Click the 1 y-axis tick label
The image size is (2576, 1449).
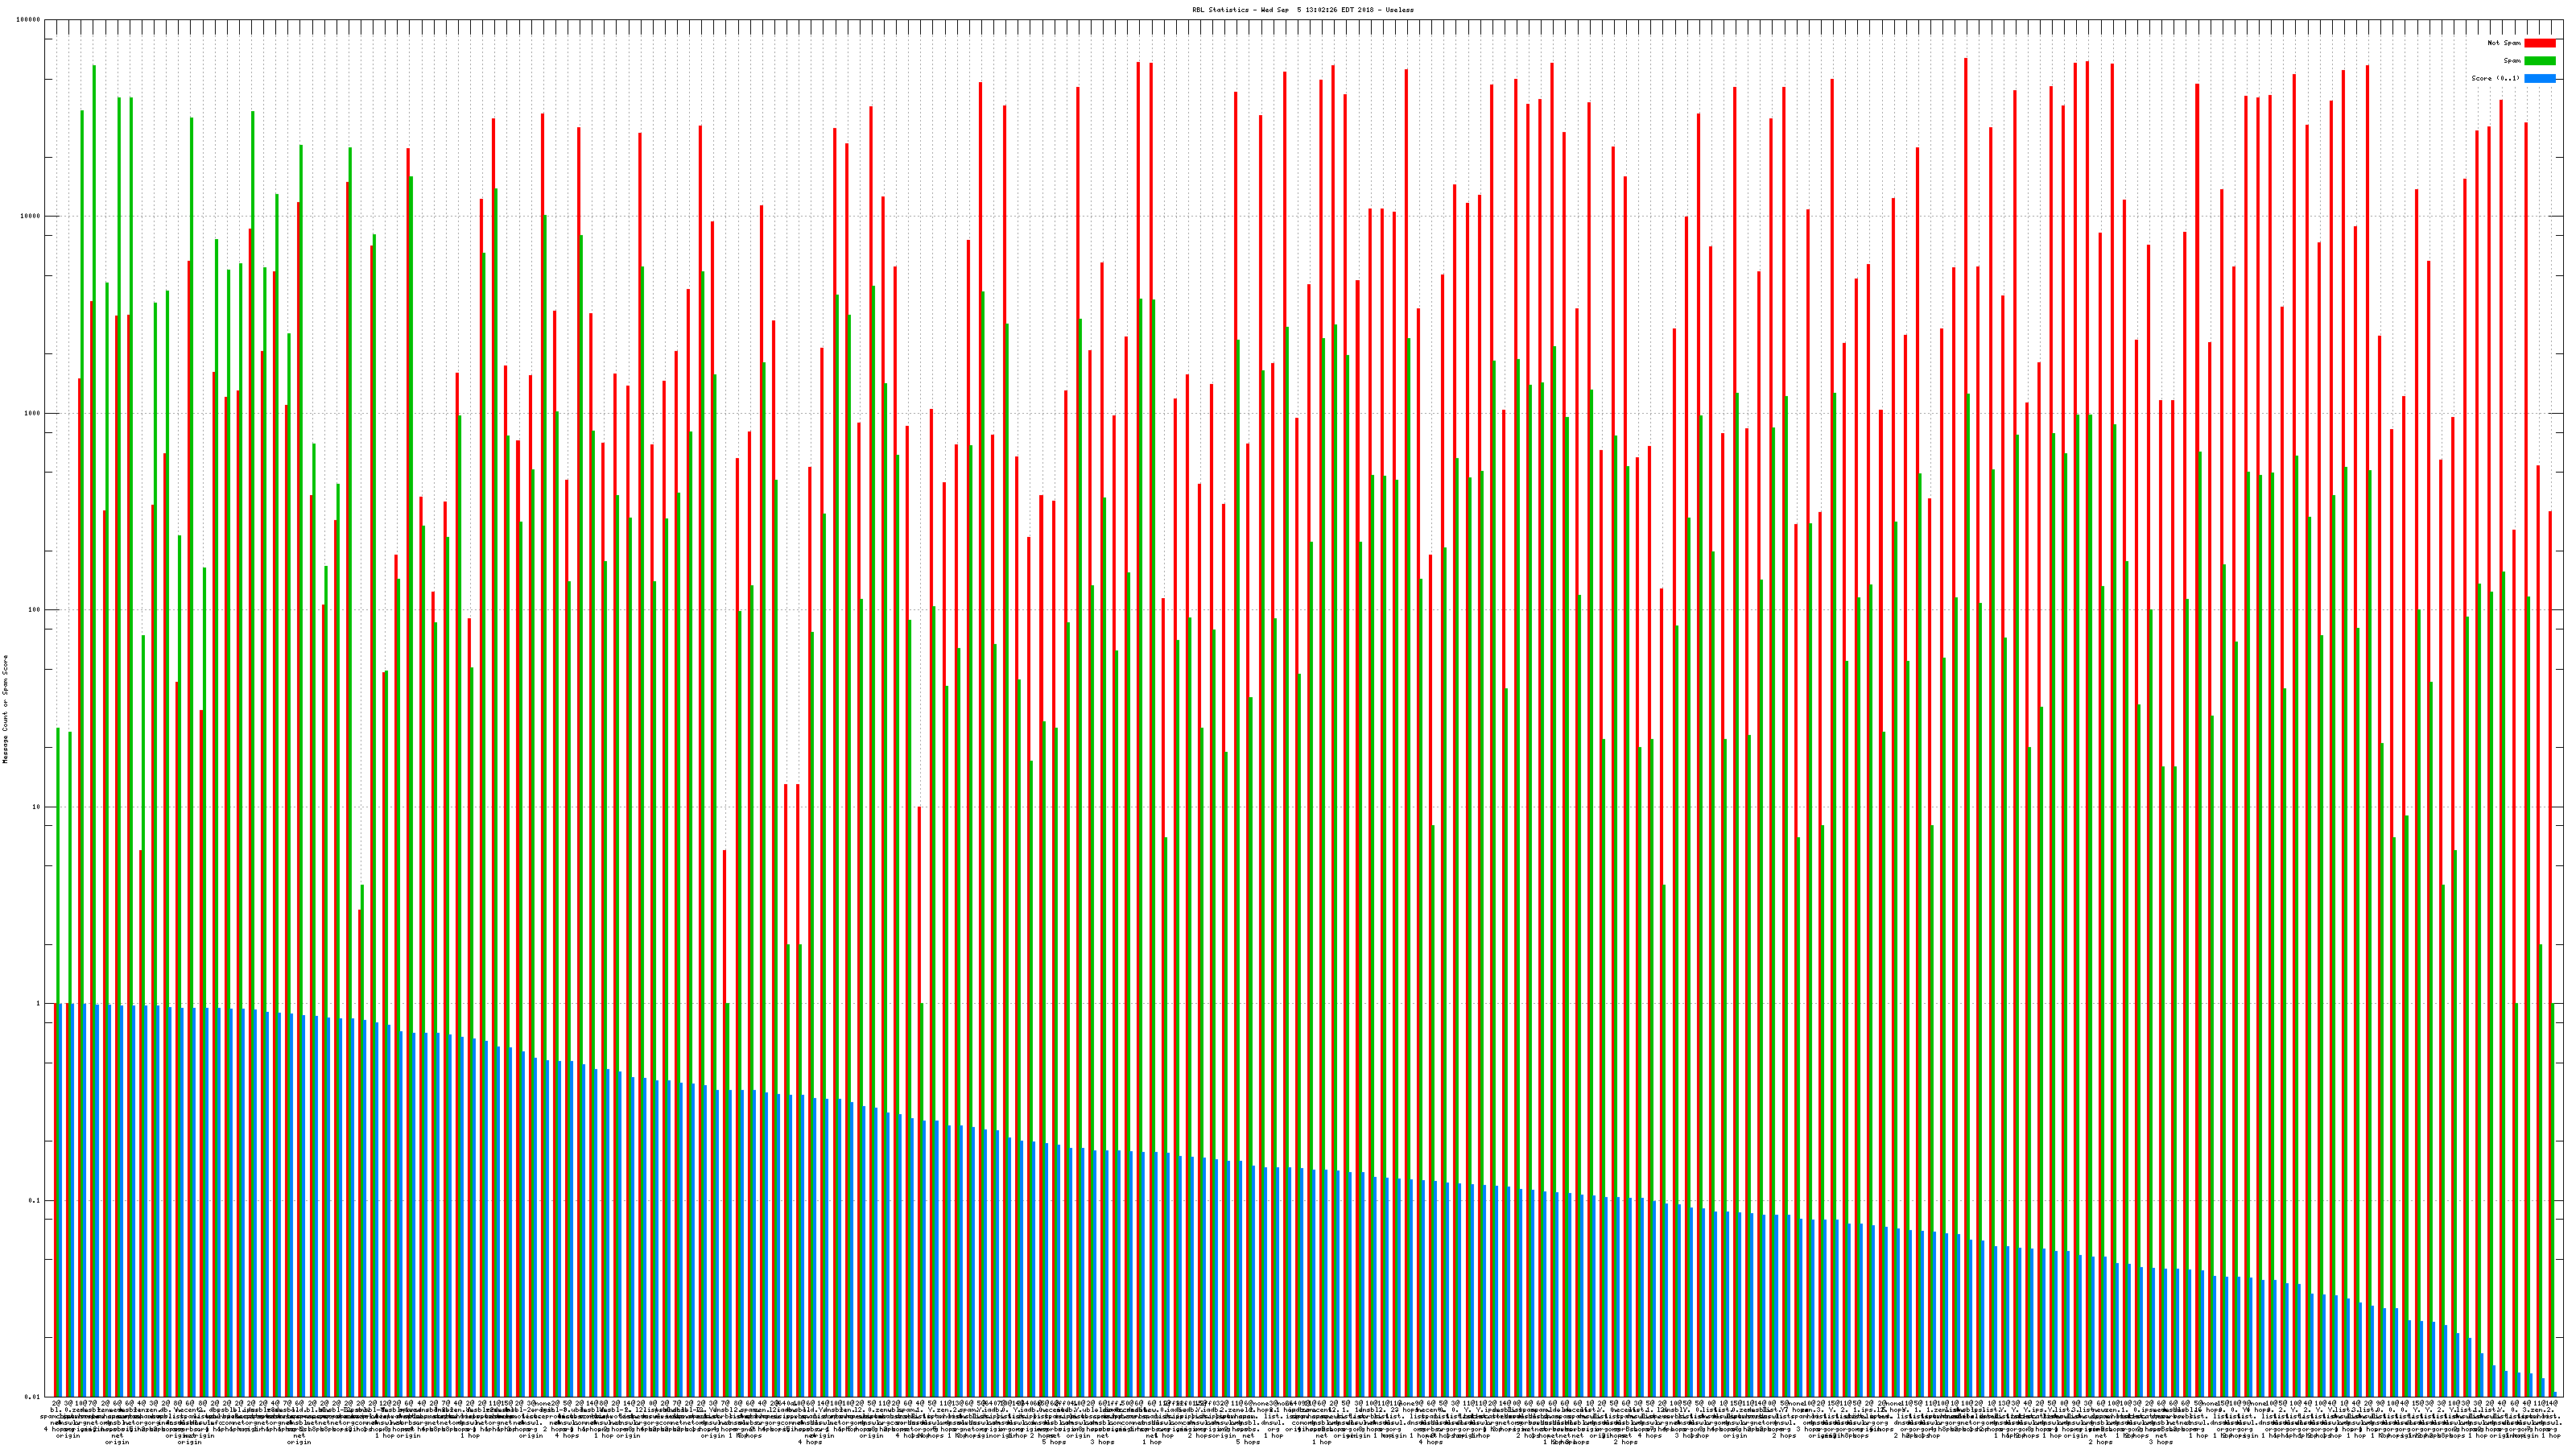[x=39, y=1003]
